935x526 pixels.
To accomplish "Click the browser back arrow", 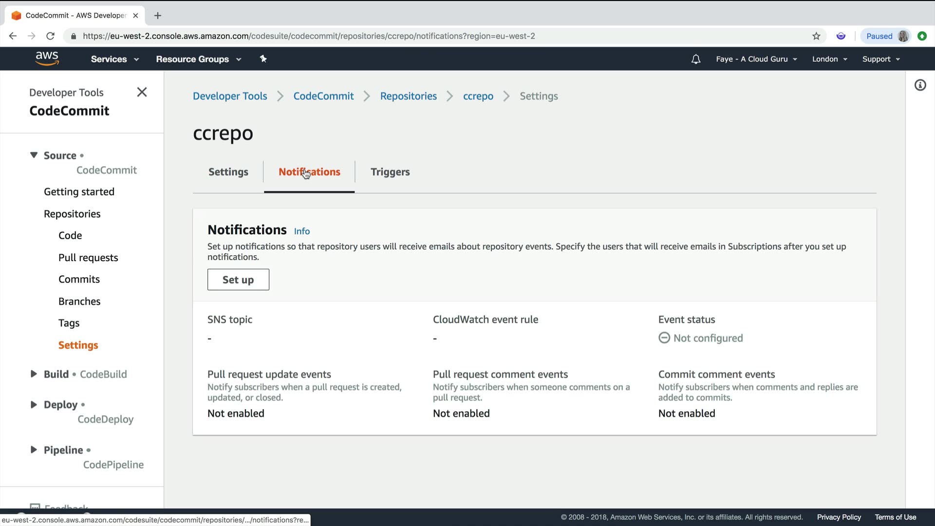I will point(13,36).
